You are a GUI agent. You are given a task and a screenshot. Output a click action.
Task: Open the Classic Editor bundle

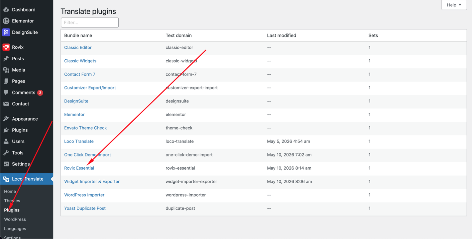coord(78,47)
